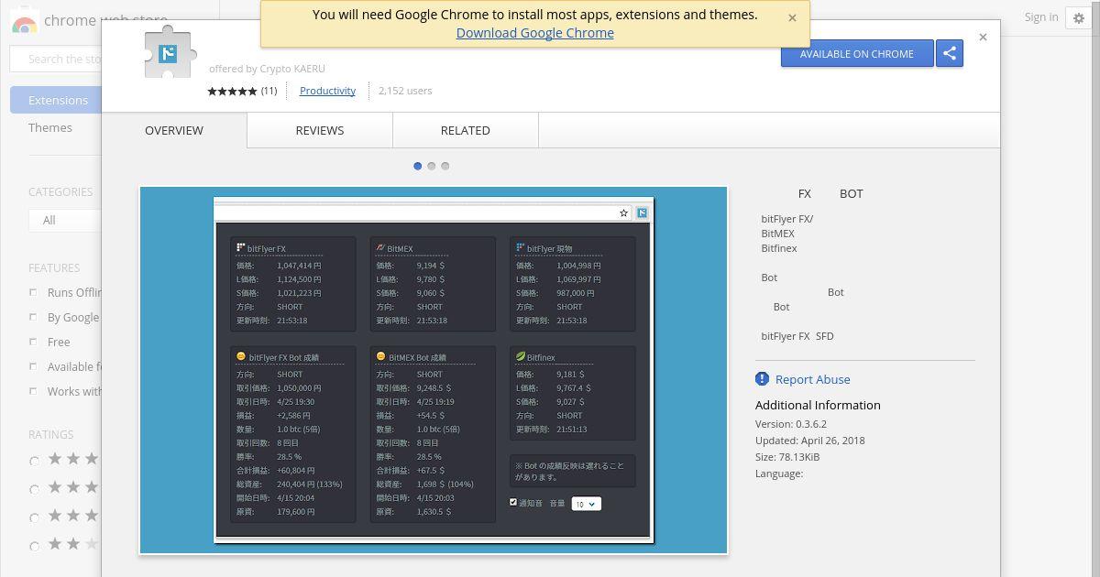Toggle the By Google checkbox
The image size is (1100, 577).
point(33,317)
